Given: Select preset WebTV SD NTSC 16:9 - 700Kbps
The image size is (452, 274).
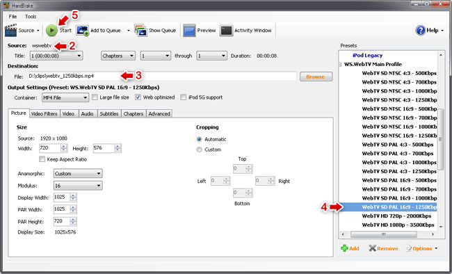Looking at the screenshot, I should coord(399,118).
